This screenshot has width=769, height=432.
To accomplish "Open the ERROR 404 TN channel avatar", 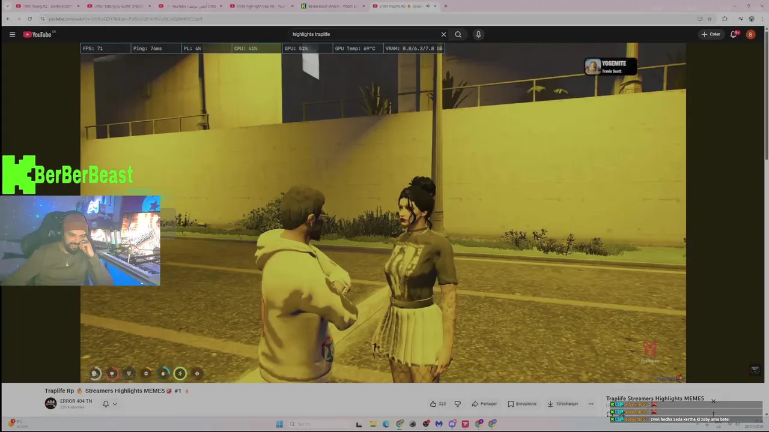I will 50,403.
